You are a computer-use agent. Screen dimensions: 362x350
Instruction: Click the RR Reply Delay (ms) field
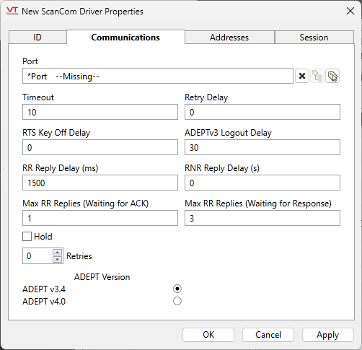click(x=100, y=183)
